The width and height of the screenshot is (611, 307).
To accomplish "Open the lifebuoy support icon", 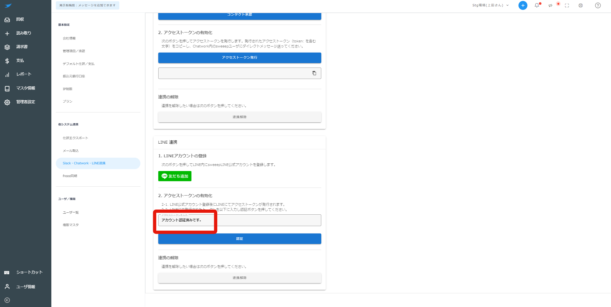I will (581, 5).
